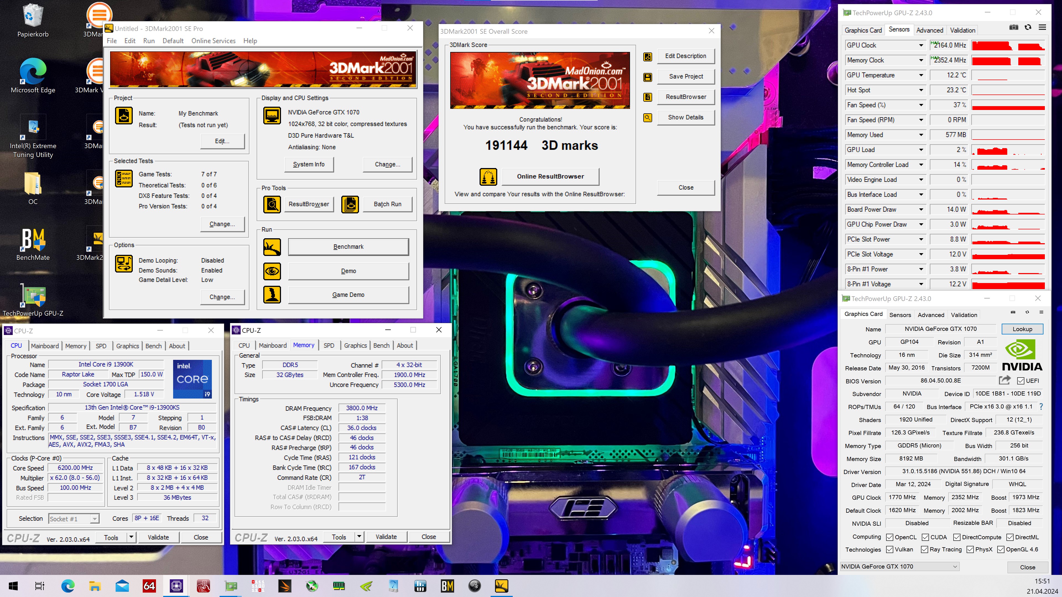Click the Save Project floppy icon

(x=648, y=77)
